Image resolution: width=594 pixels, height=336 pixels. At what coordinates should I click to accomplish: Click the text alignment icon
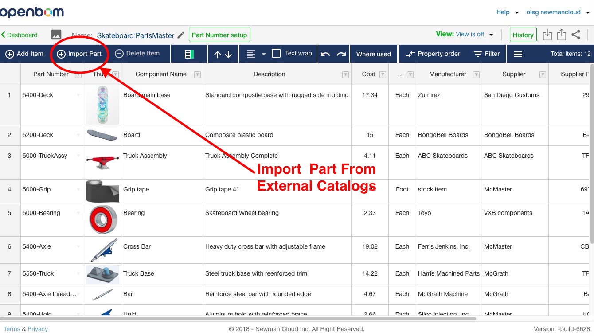(251, 54)
